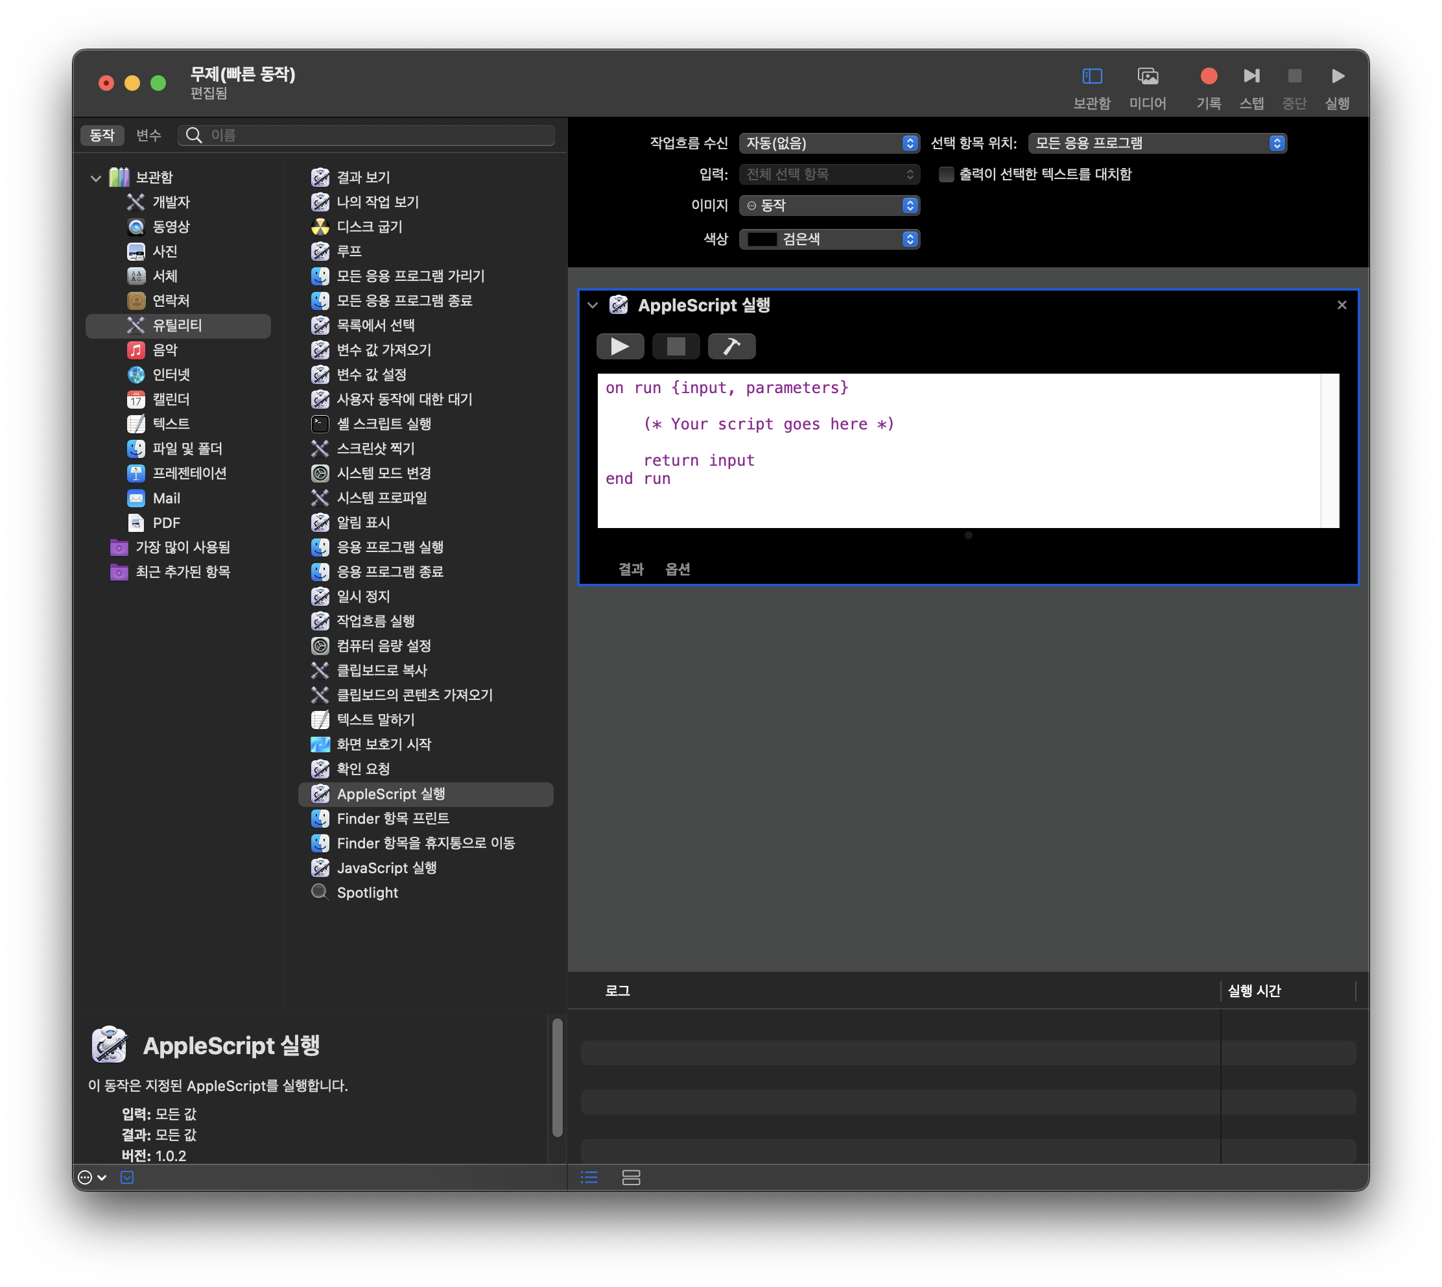
Task: Toggle the 보관함 library toolbar button
Action: pyautogui.click(x=1091, y=87)
